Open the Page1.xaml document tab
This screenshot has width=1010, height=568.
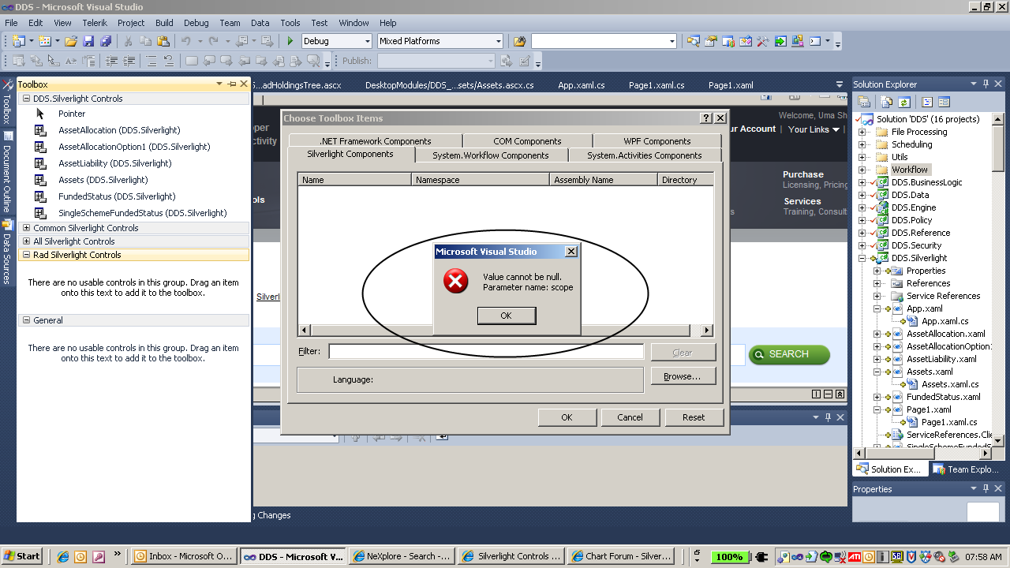pyautogui.click(x=731, y=85)
